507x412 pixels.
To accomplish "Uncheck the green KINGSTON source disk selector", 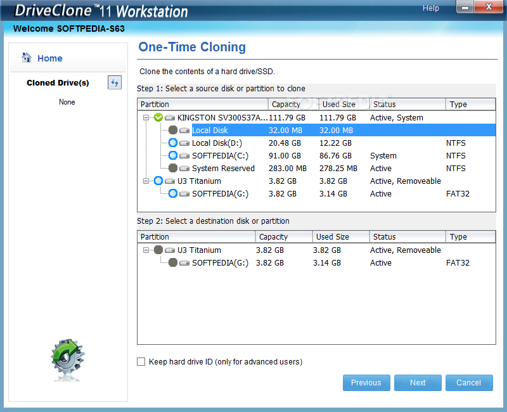I will pyautogui.click(x=158, y=117).
